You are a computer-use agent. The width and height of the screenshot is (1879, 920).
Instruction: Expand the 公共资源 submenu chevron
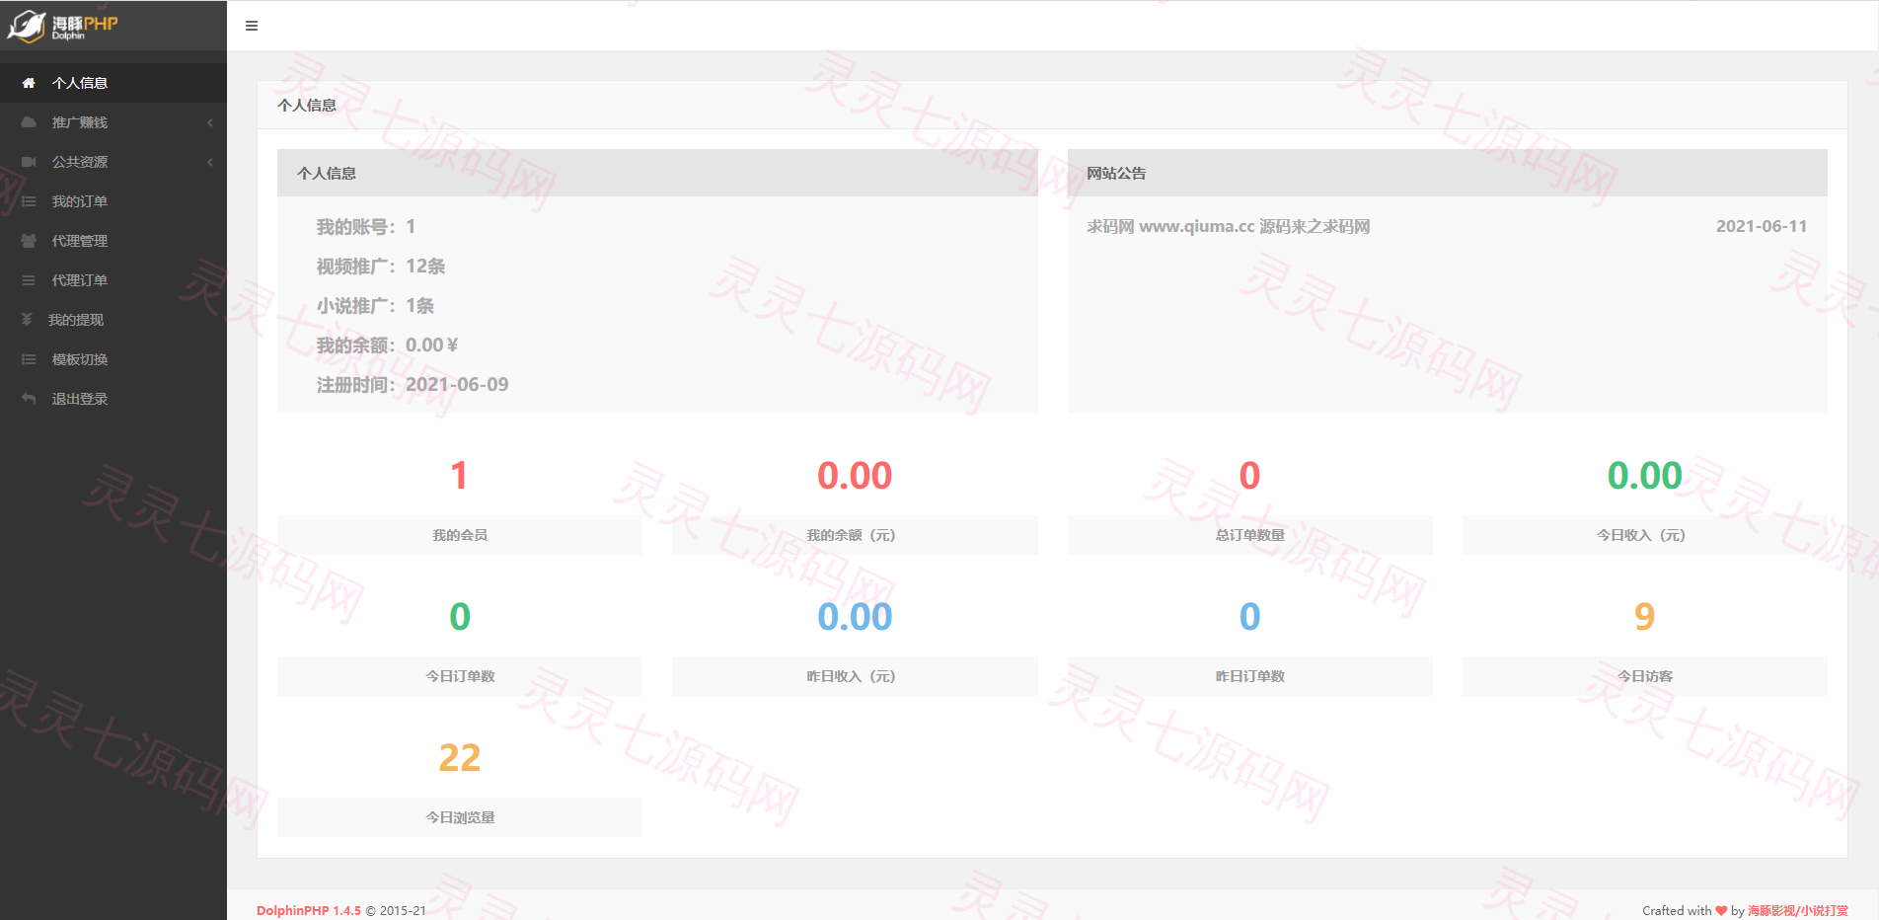click(x=210, y=162)
